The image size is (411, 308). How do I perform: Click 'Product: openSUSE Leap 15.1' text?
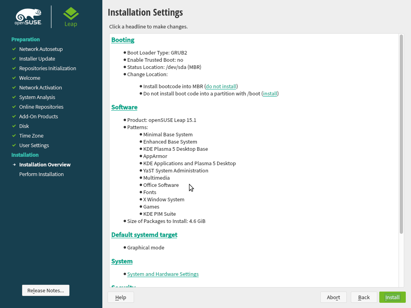point(162,120)
